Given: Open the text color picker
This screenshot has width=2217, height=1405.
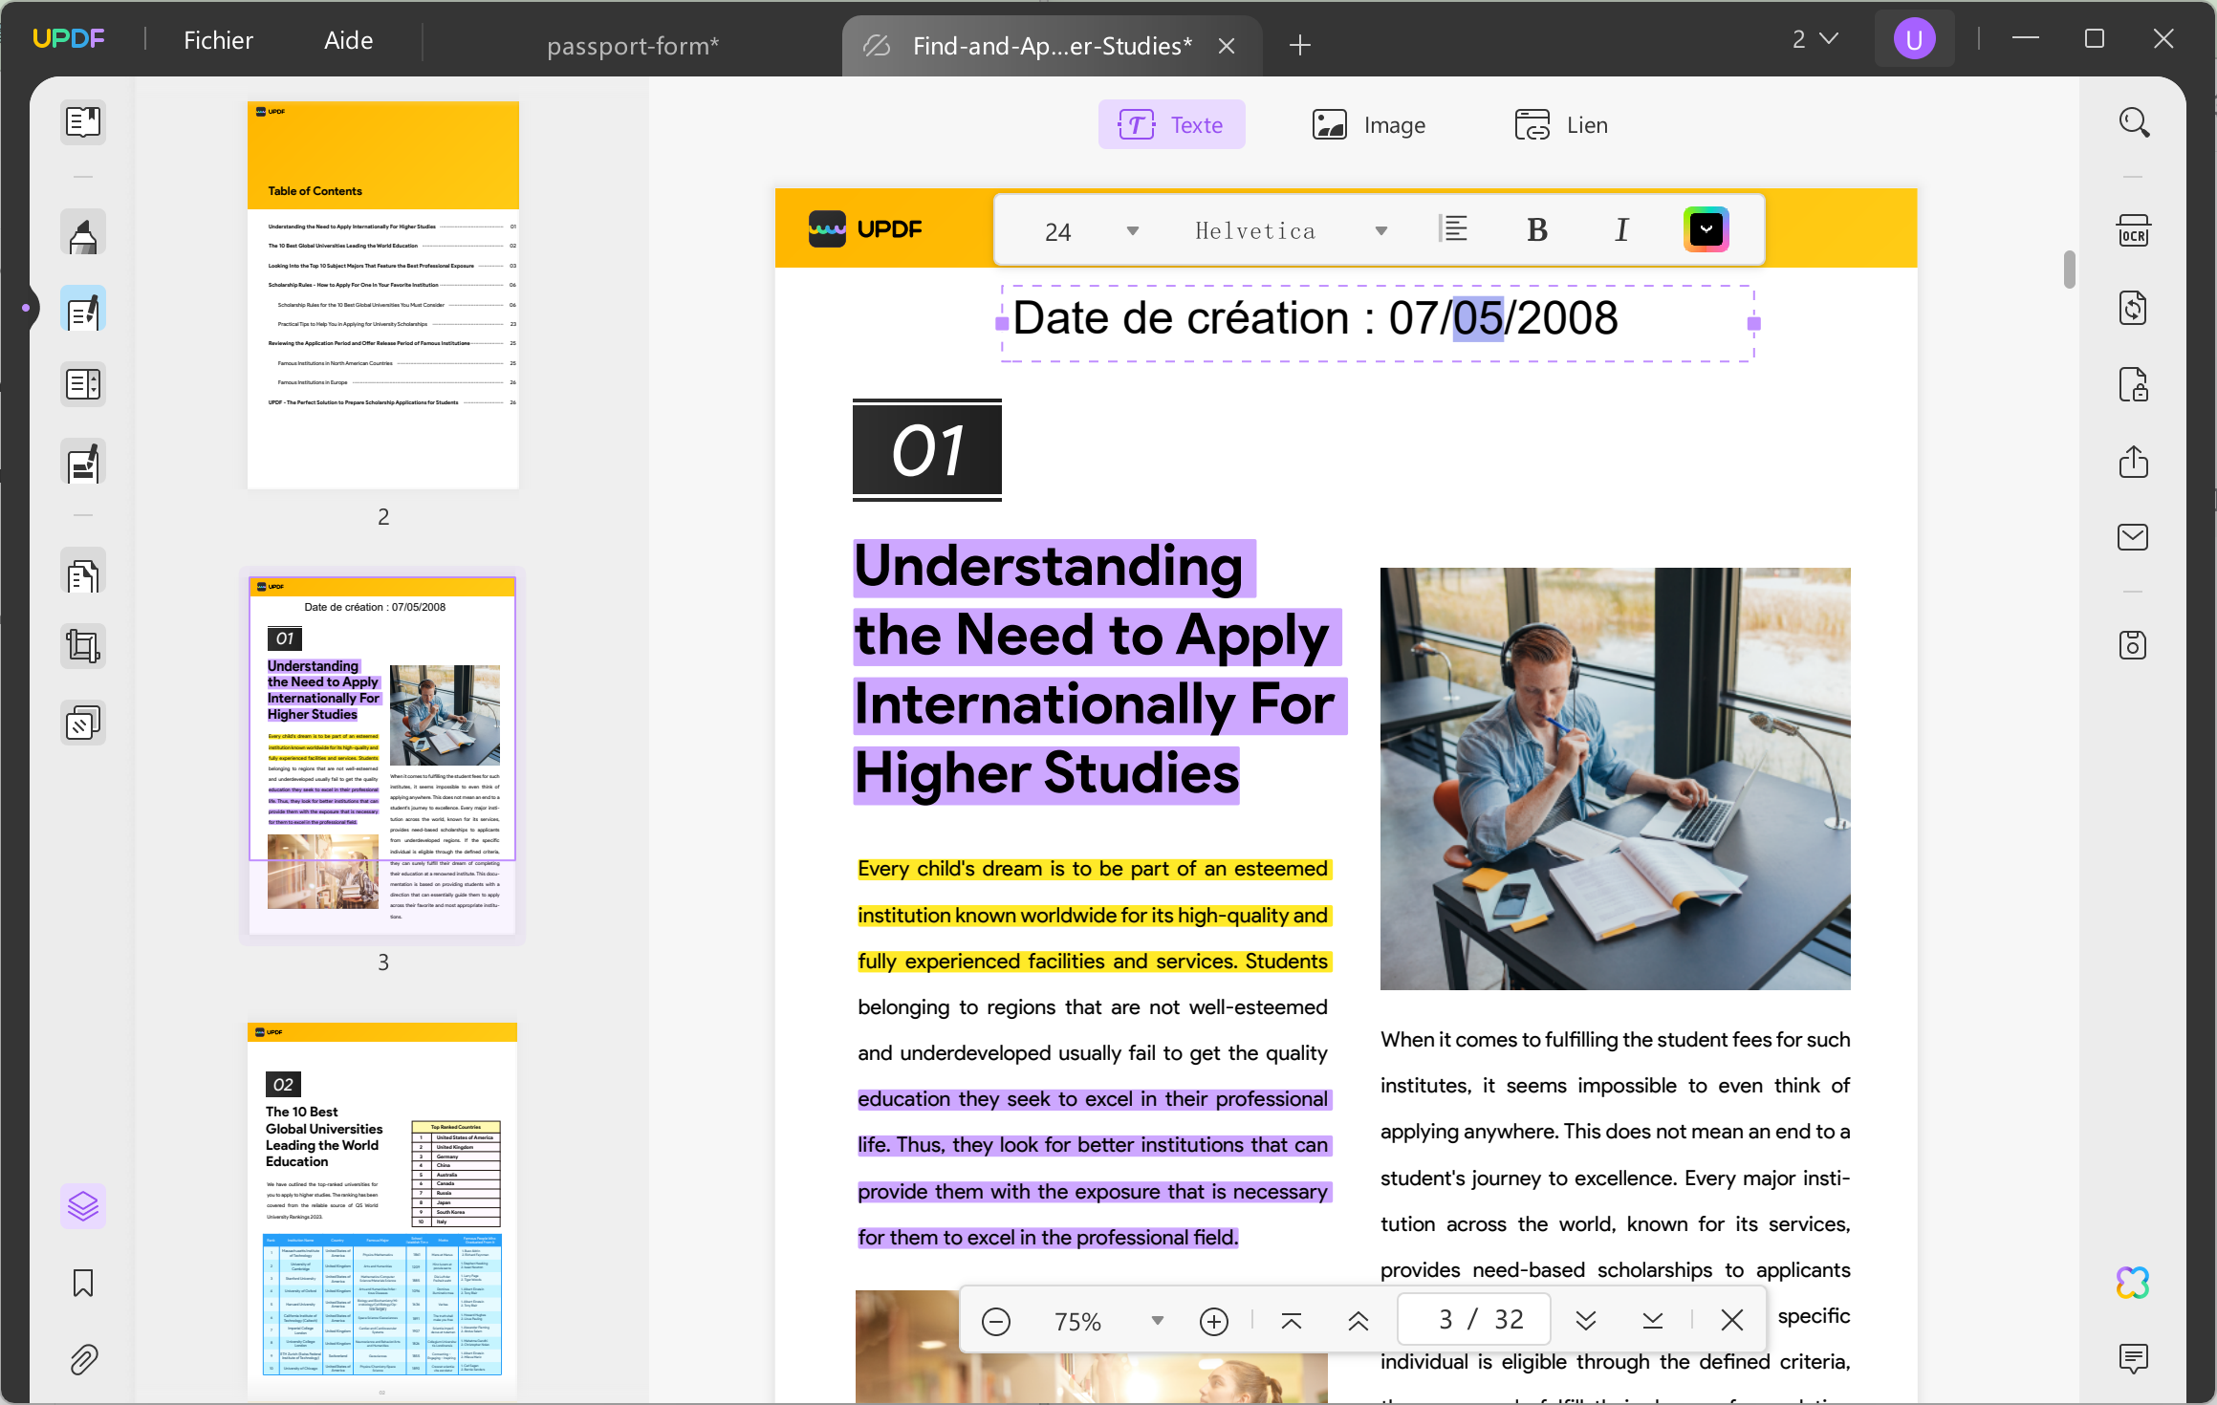Looking at the screenshot, I should pyautogui.click(x=1706, y=229).
